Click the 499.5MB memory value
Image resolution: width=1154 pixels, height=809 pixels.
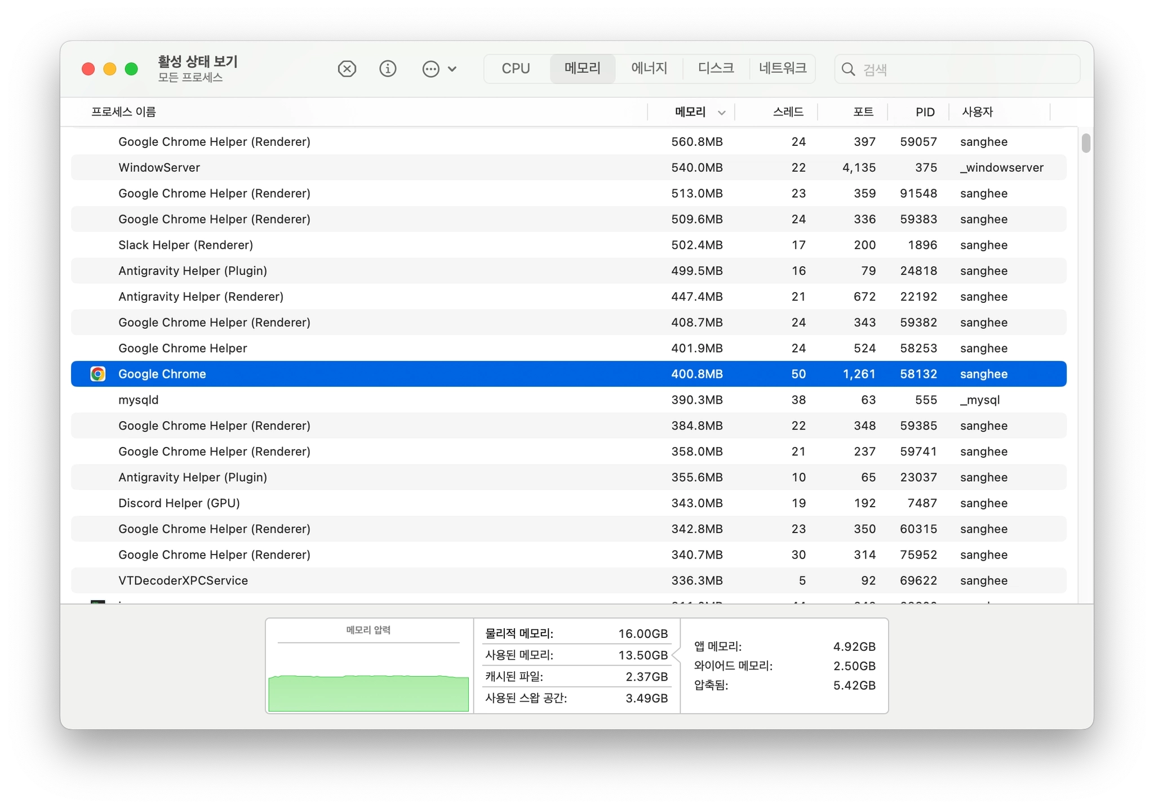point(697,271)
